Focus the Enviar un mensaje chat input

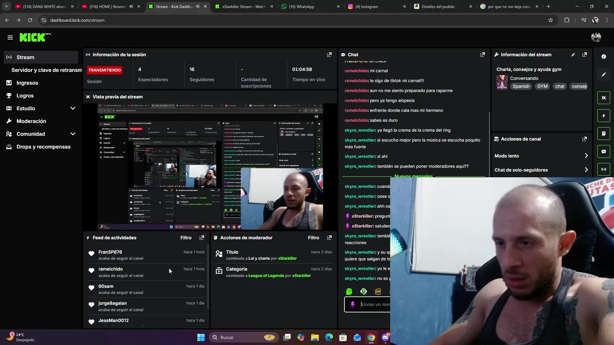coord(367,304)
